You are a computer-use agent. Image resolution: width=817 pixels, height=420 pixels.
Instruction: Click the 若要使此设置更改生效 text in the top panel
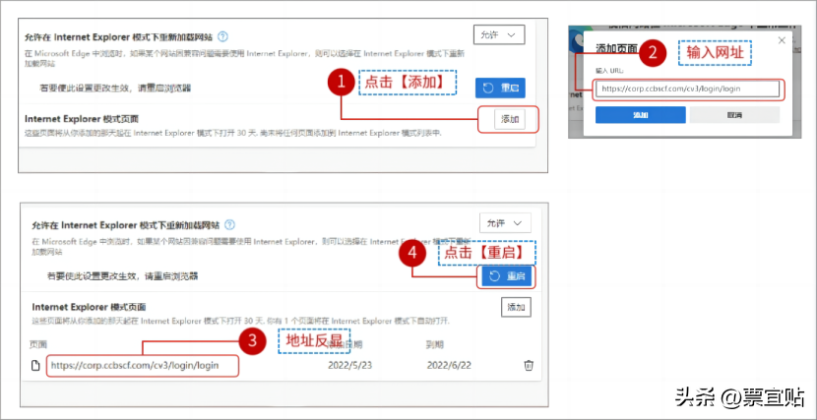(x=115, y=88)
